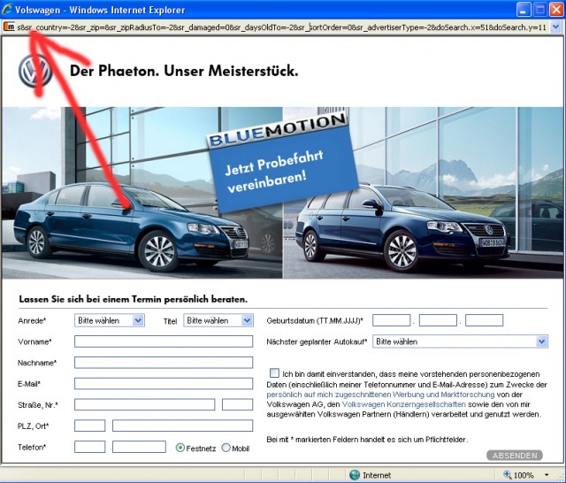The height and width of the screenshot is (483, 566).
Task: Click the Nachname input field
Action: click(x=164, y=363)
